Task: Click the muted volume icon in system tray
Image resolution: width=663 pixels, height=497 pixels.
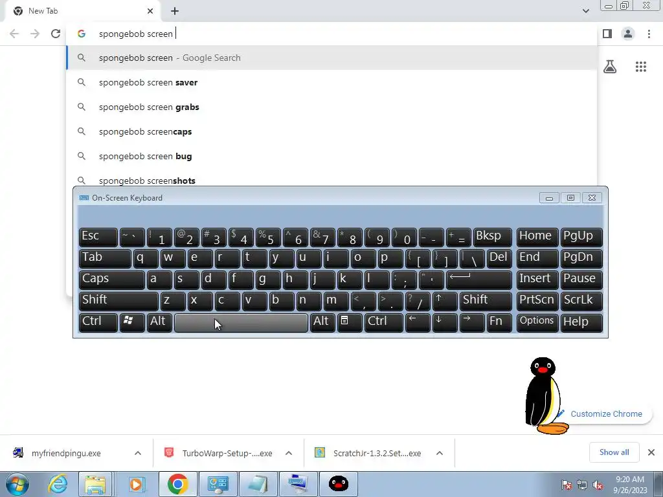Action: click(x=598, y=485)
